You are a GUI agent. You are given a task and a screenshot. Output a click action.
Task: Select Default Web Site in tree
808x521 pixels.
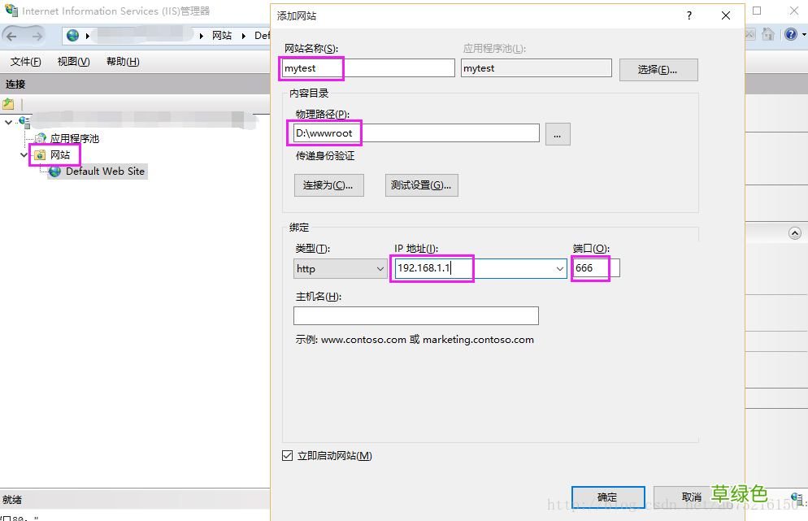tap(105, 171)
